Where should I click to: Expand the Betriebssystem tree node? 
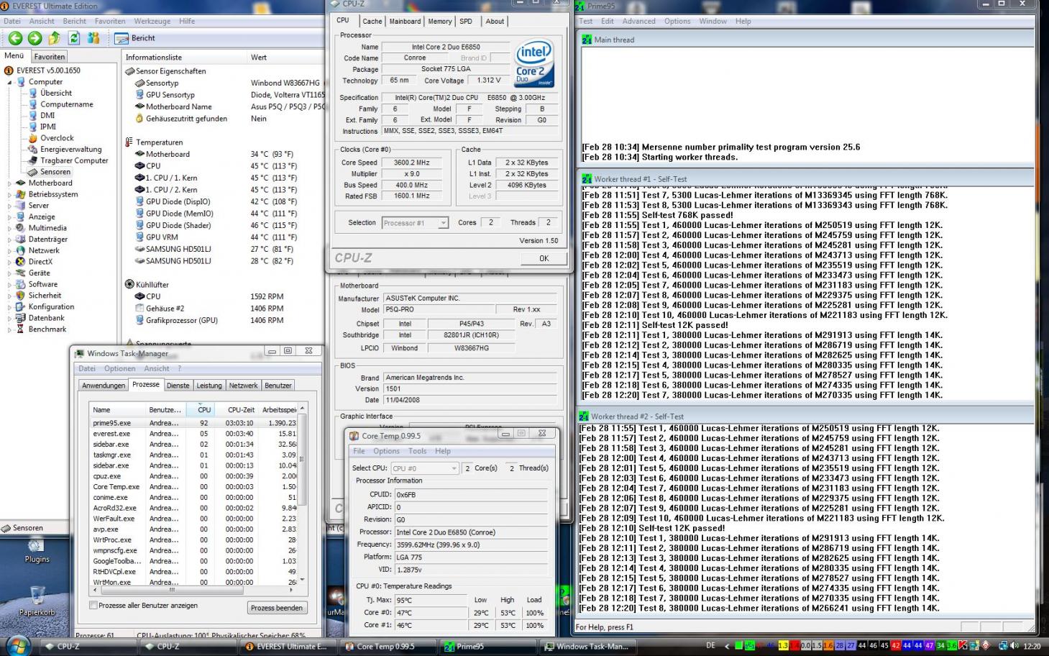[x=10, y=194]
